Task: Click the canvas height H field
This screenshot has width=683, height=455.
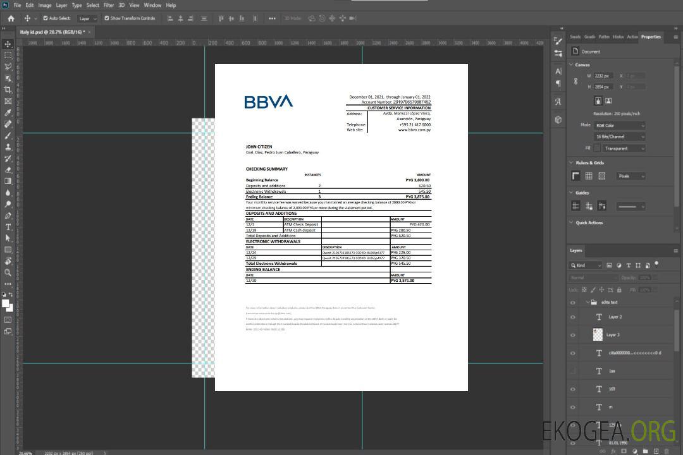Action: pos(603,87)
